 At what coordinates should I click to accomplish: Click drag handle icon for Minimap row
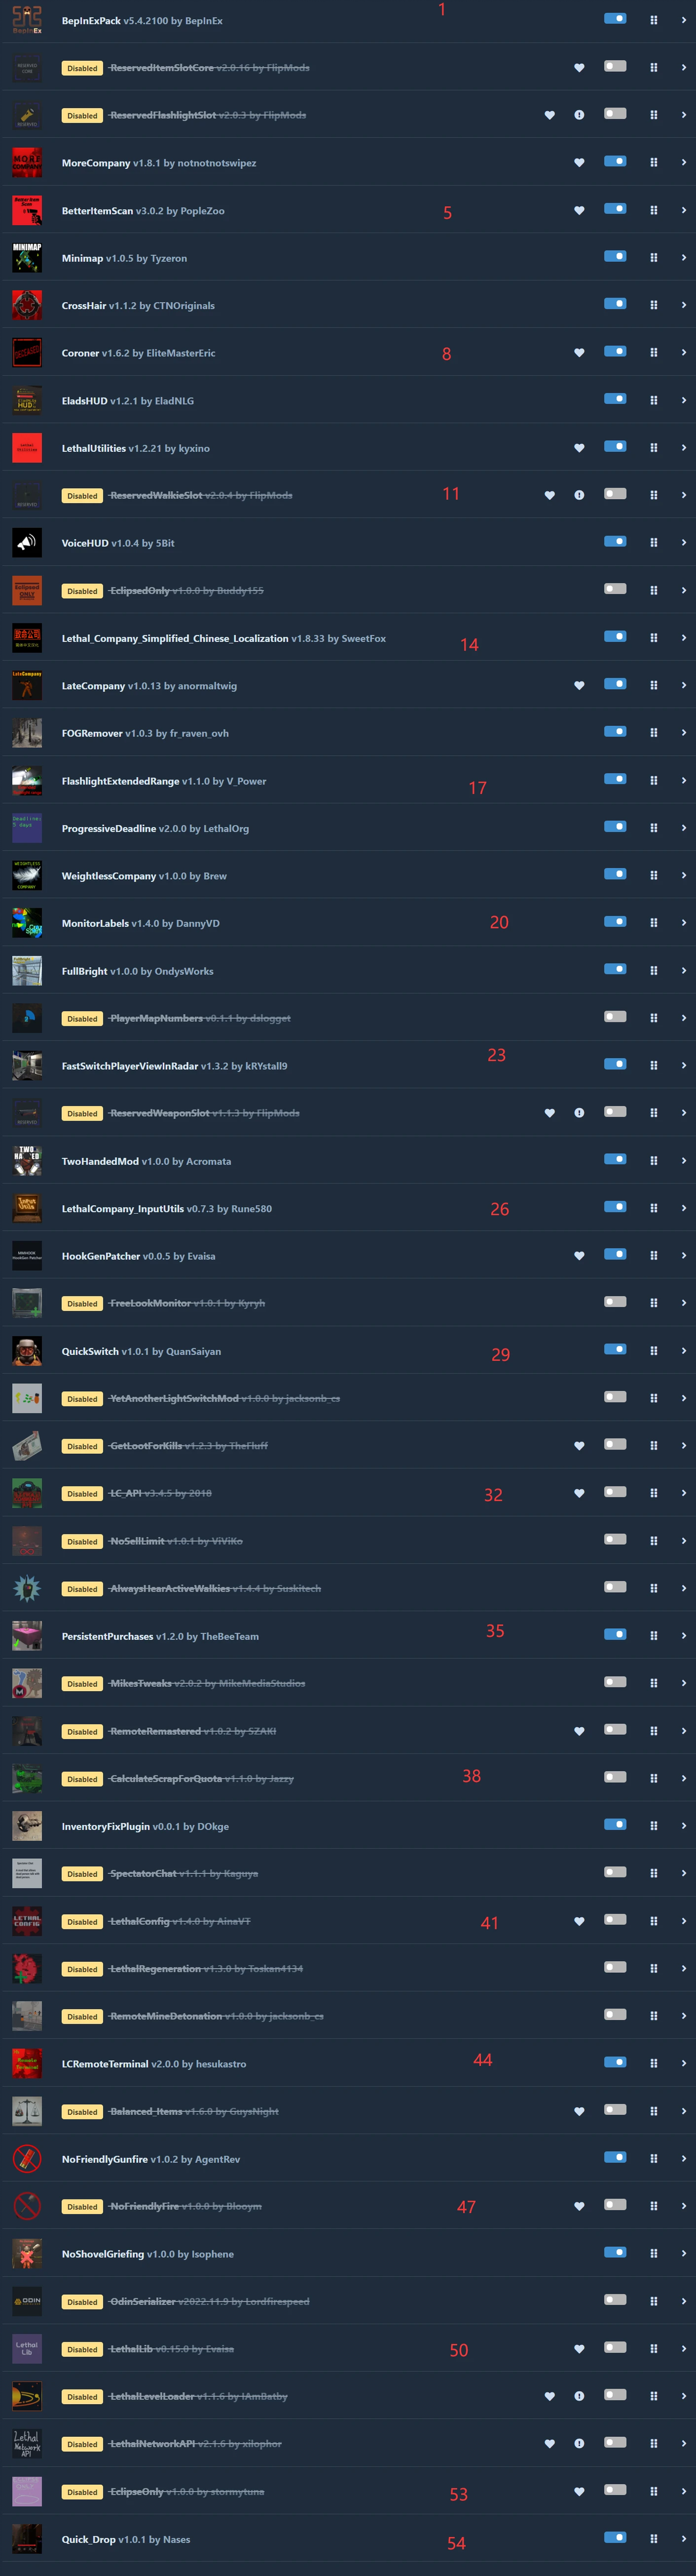[654, 258]
